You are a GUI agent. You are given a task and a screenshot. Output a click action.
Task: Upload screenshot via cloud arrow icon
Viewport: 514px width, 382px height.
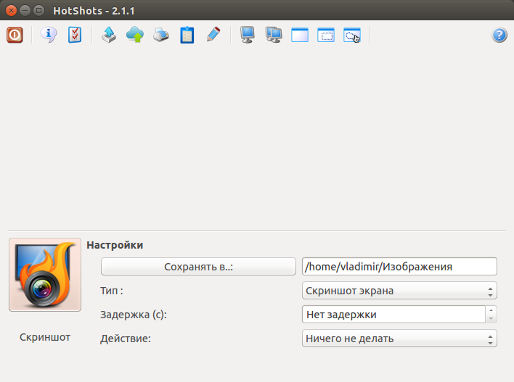point(135,35)
